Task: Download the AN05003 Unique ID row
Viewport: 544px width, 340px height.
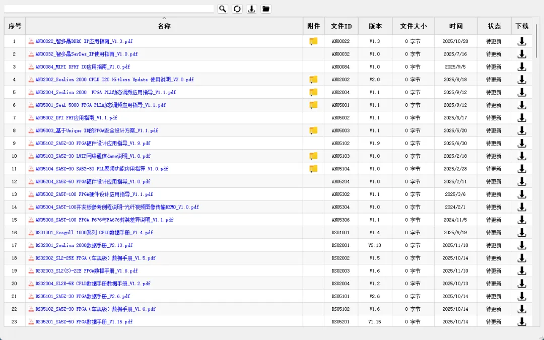Action: click(x=521, y=130)
